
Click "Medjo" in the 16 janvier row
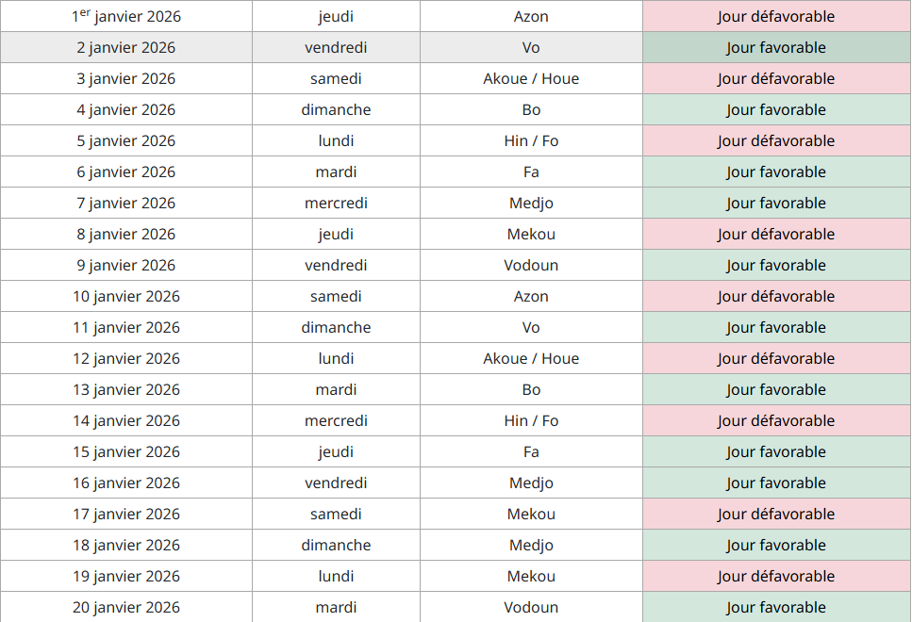531,483
